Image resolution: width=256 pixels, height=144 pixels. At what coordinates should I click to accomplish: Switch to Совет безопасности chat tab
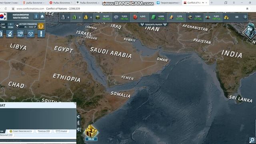[x=20, y=131]
